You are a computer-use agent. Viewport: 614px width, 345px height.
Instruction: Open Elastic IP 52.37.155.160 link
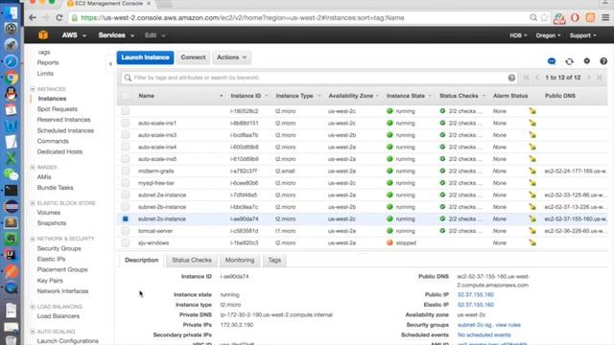(x=476, y=305)
